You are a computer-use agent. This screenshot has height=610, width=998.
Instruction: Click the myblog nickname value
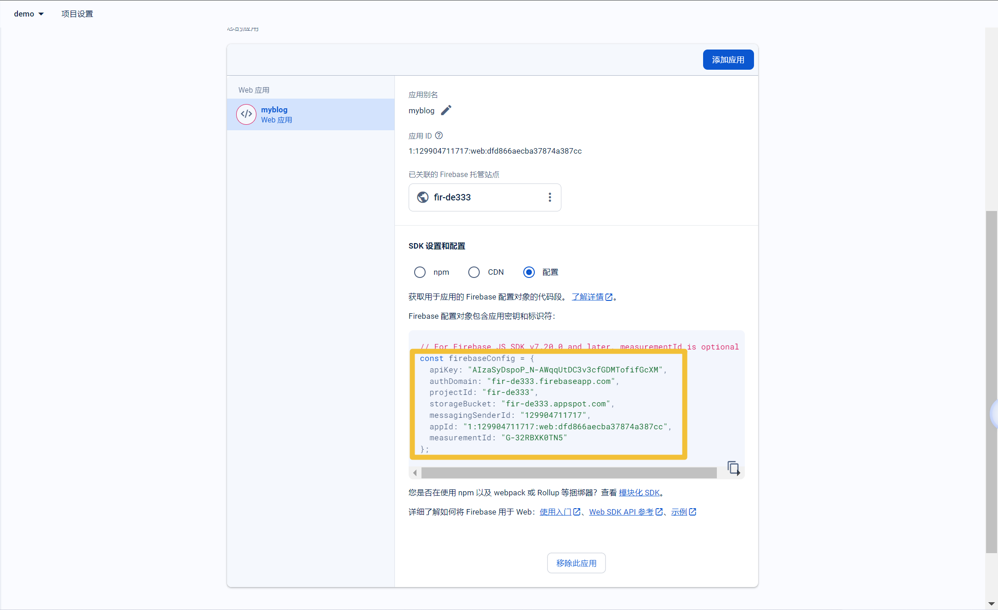click(421, 111)
